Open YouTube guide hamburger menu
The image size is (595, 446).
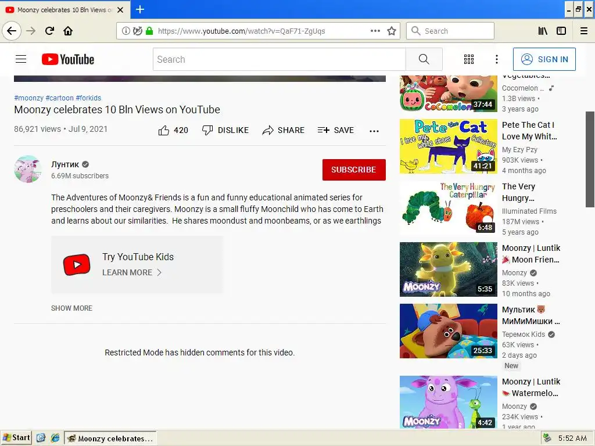21,59
